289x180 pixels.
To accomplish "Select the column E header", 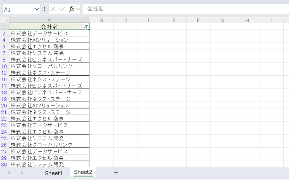I will (x=174, y=20).
